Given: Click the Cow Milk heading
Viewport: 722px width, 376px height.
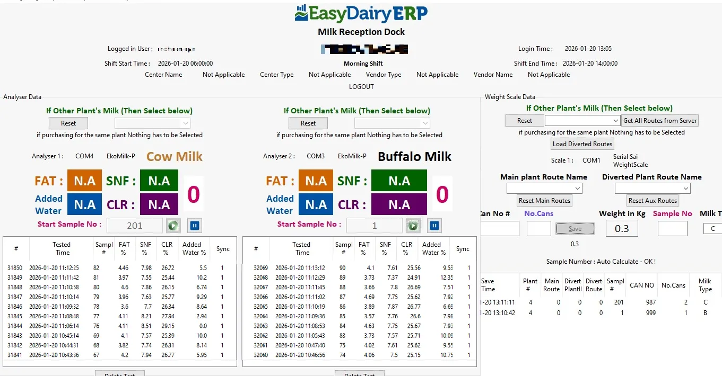Looking at the screenshot, I should (x=175, y=156).
